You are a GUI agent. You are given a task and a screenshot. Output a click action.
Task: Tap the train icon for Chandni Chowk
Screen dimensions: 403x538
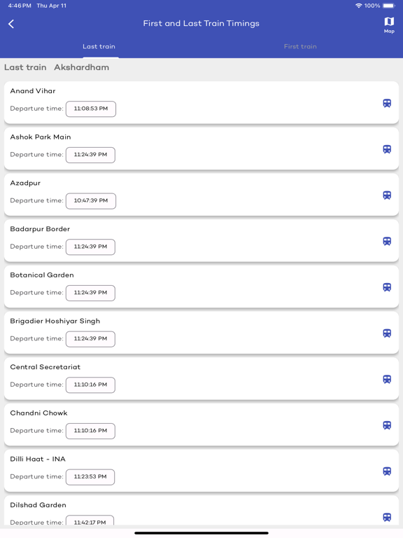pos(387,425)
